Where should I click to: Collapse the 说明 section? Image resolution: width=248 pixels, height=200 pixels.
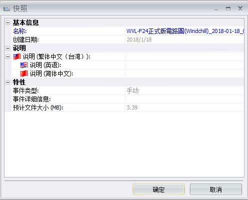click(8, 48)
